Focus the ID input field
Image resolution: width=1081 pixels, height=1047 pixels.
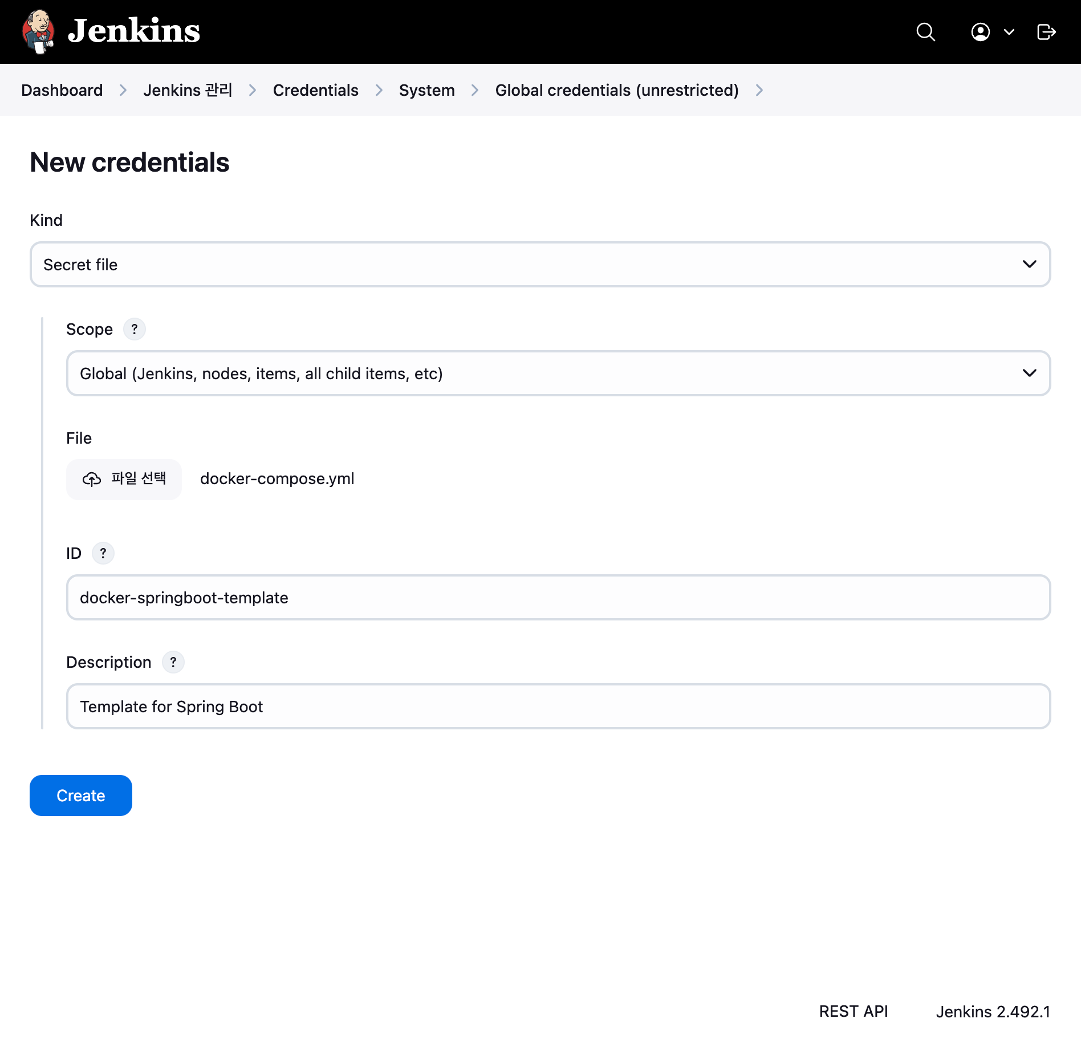(x=558, y=598)
